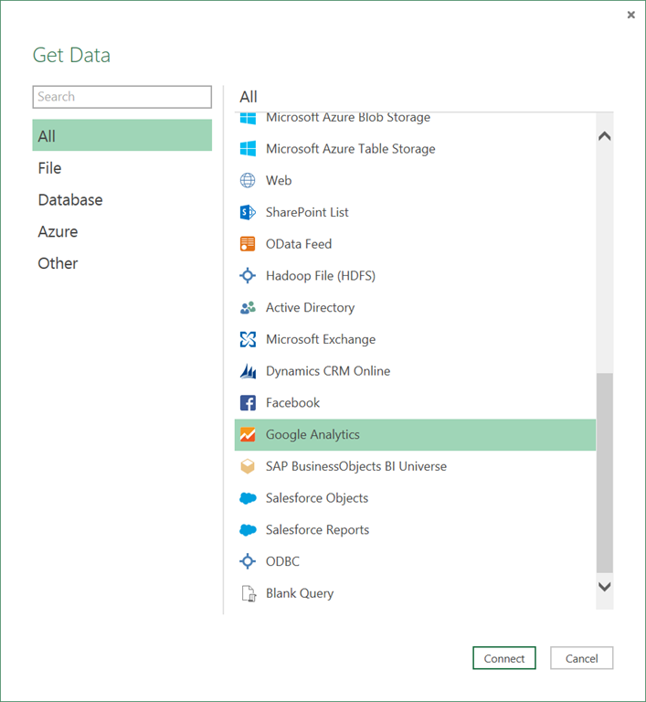Click the Facebook connector icon
The width and height of the screenshot is (646, 702).
pos(248,403)
